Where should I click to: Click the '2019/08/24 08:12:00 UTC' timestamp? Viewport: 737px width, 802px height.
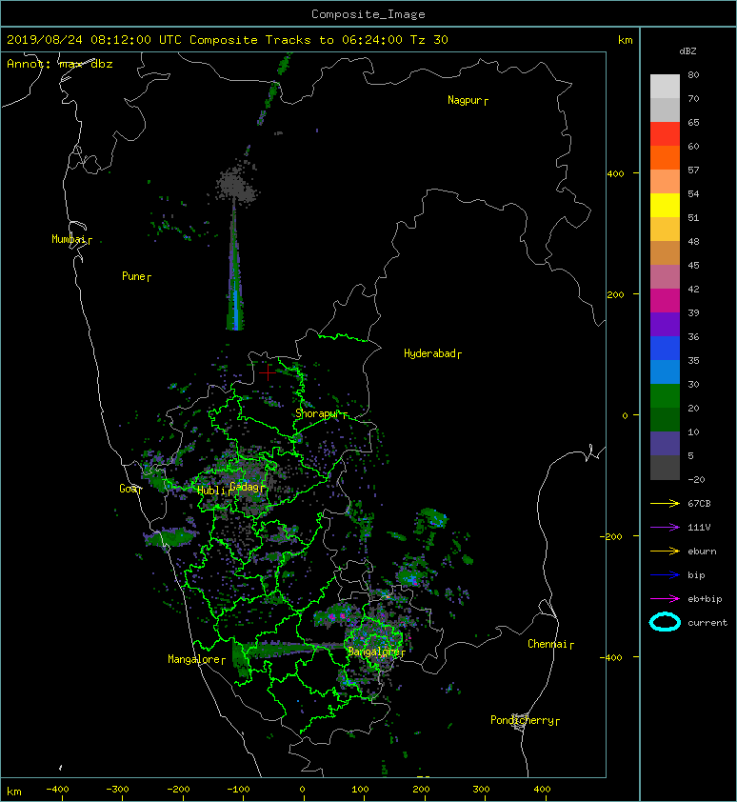click(x=93, y=40)
